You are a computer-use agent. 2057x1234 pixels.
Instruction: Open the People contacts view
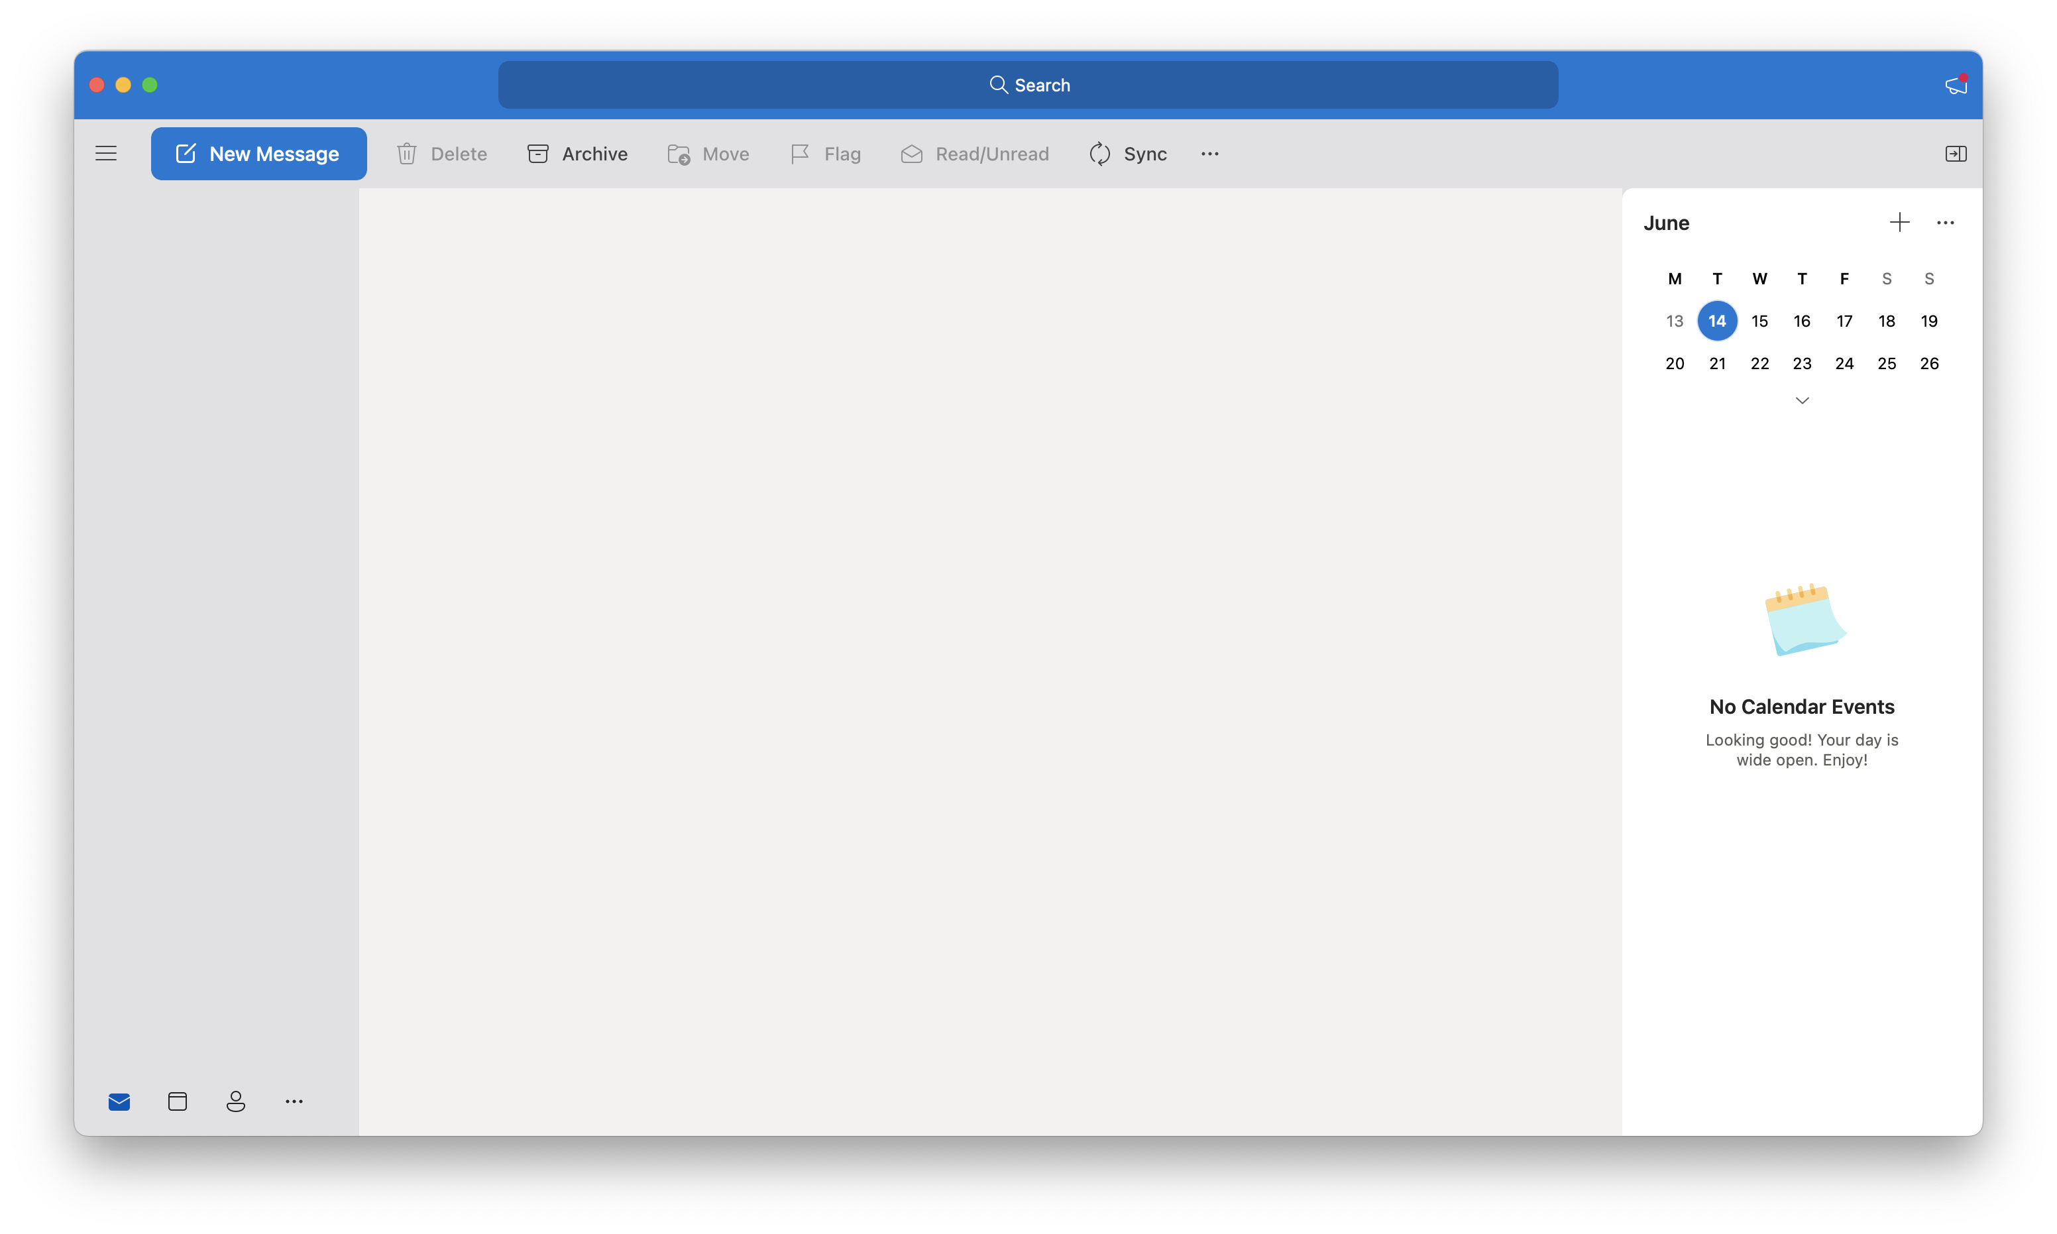click(235, 1101)
